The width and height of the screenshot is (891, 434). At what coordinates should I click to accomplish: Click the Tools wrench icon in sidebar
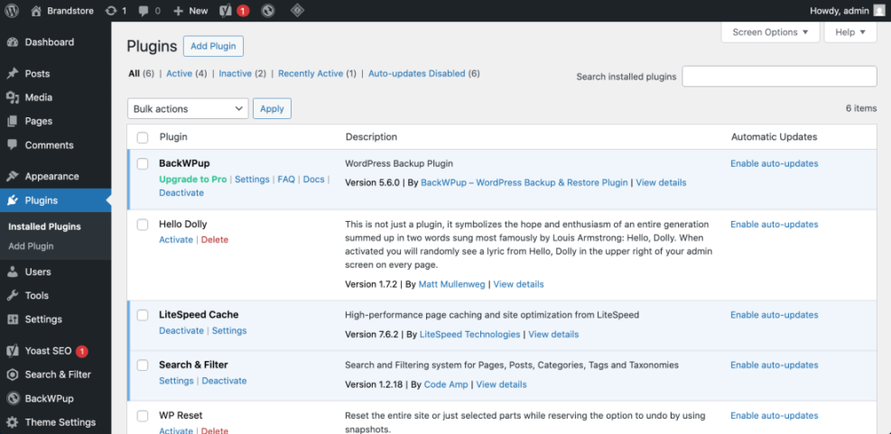(x=13, y=295)
